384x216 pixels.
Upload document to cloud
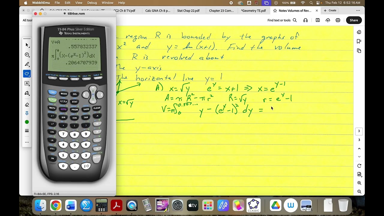click(328, 20)
